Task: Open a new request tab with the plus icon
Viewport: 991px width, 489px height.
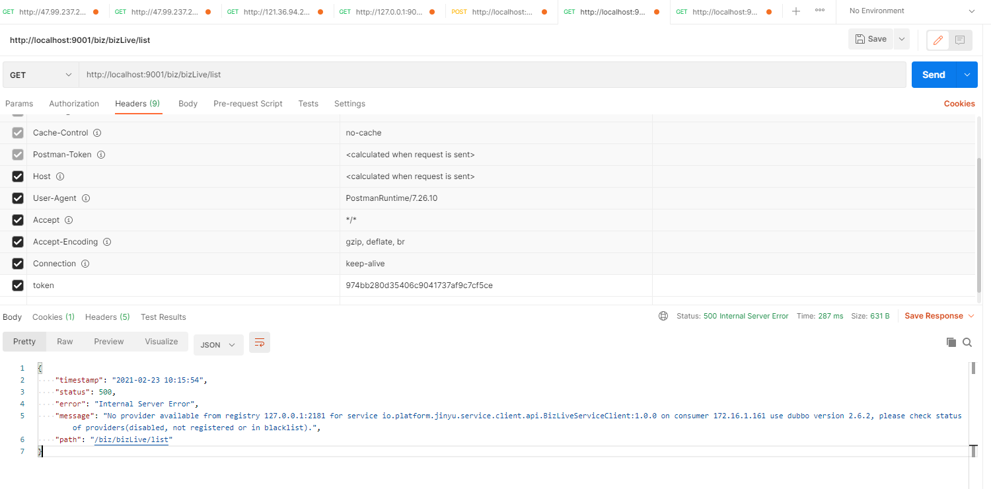Action: click(x=795, y=11)
